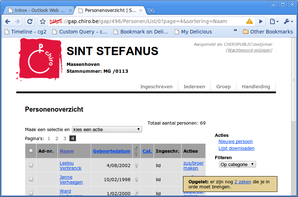Image resolution: width=298 pixels, height=197 pixels.
Task: Go back with the browser back arrow
Action: coord(8,21)
